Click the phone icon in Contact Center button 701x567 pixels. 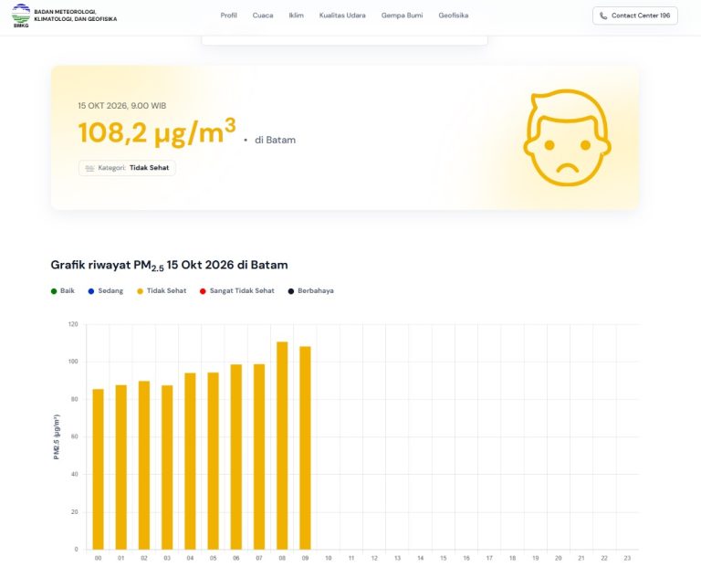(603, 16)
